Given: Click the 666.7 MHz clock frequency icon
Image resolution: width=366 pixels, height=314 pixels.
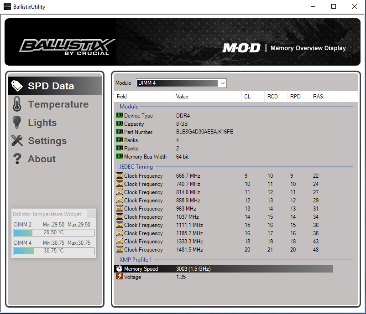Looking at the screenshot, I should coord(120,175).
